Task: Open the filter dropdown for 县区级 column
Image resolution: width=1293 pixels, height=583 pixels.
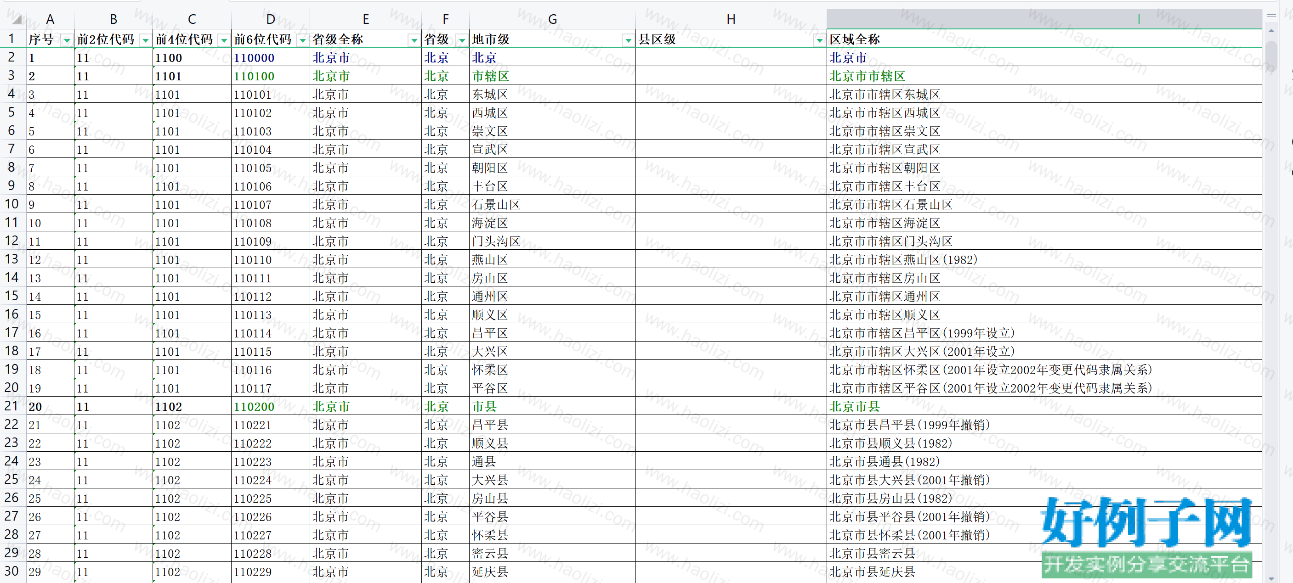Action: click(x=819, y=40)
